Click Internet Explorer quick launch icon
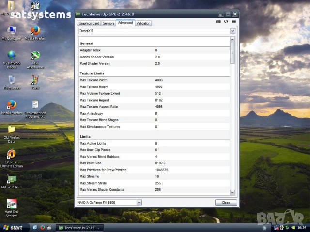The image size is (310, 232). pyautogui.click(x=35, y=228)
